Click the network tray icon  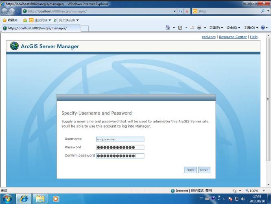click(x=236, y=199)
